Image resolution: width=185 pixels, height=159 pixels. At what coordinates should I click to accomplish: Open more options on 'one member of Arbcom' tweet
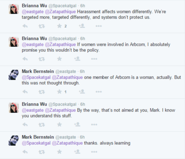99,92
